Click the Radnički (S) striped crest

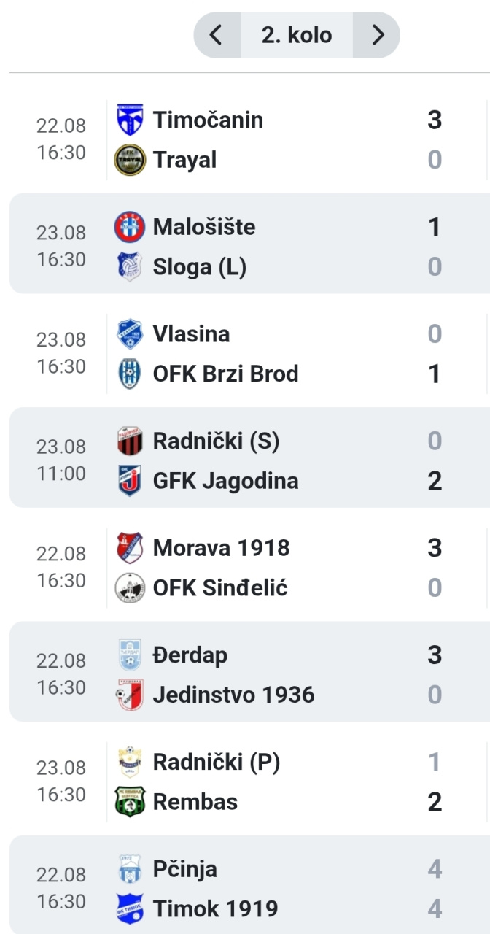[x=130, y=441]
